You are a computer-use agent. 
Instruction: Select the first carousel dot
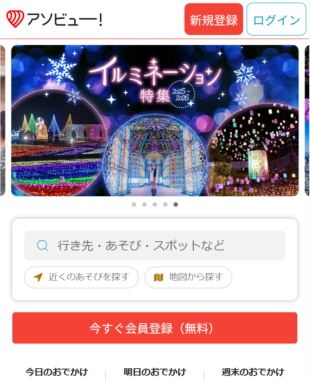(x=134, y=205)
